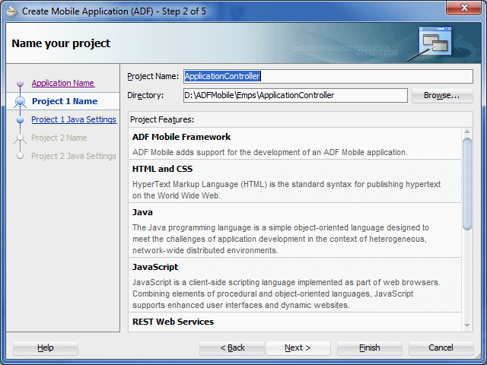Click the features list scroll up arrow

467,132
